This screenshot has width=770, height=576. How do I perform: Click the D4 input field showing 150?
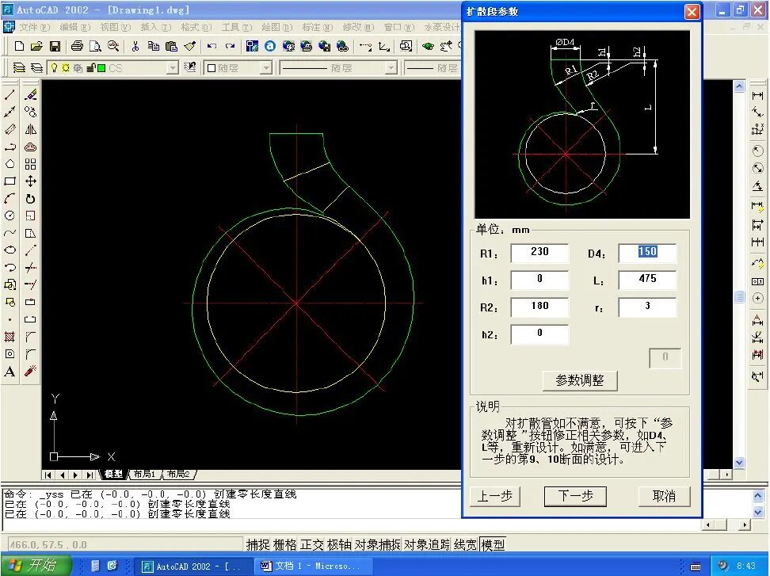(x=647, y=253)
